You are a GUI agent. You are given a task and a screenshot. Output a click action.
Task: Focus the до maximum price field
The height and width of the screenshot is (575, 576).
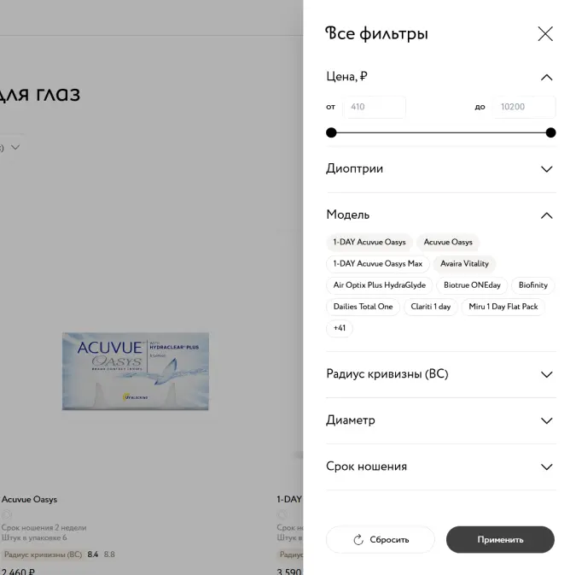tap(524, 107)
